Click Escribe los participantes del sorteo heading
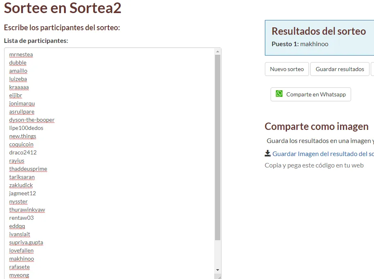 pos(62,28)
